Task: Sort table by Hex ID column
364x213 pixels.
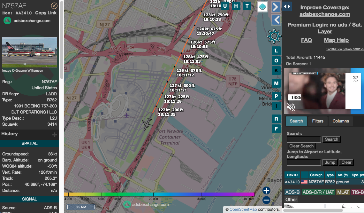Action: pos(292,175)
